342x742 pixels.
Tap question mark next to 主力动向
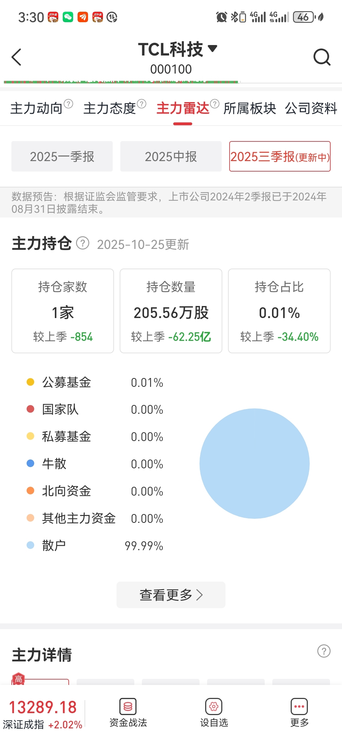tap(68, 104)
